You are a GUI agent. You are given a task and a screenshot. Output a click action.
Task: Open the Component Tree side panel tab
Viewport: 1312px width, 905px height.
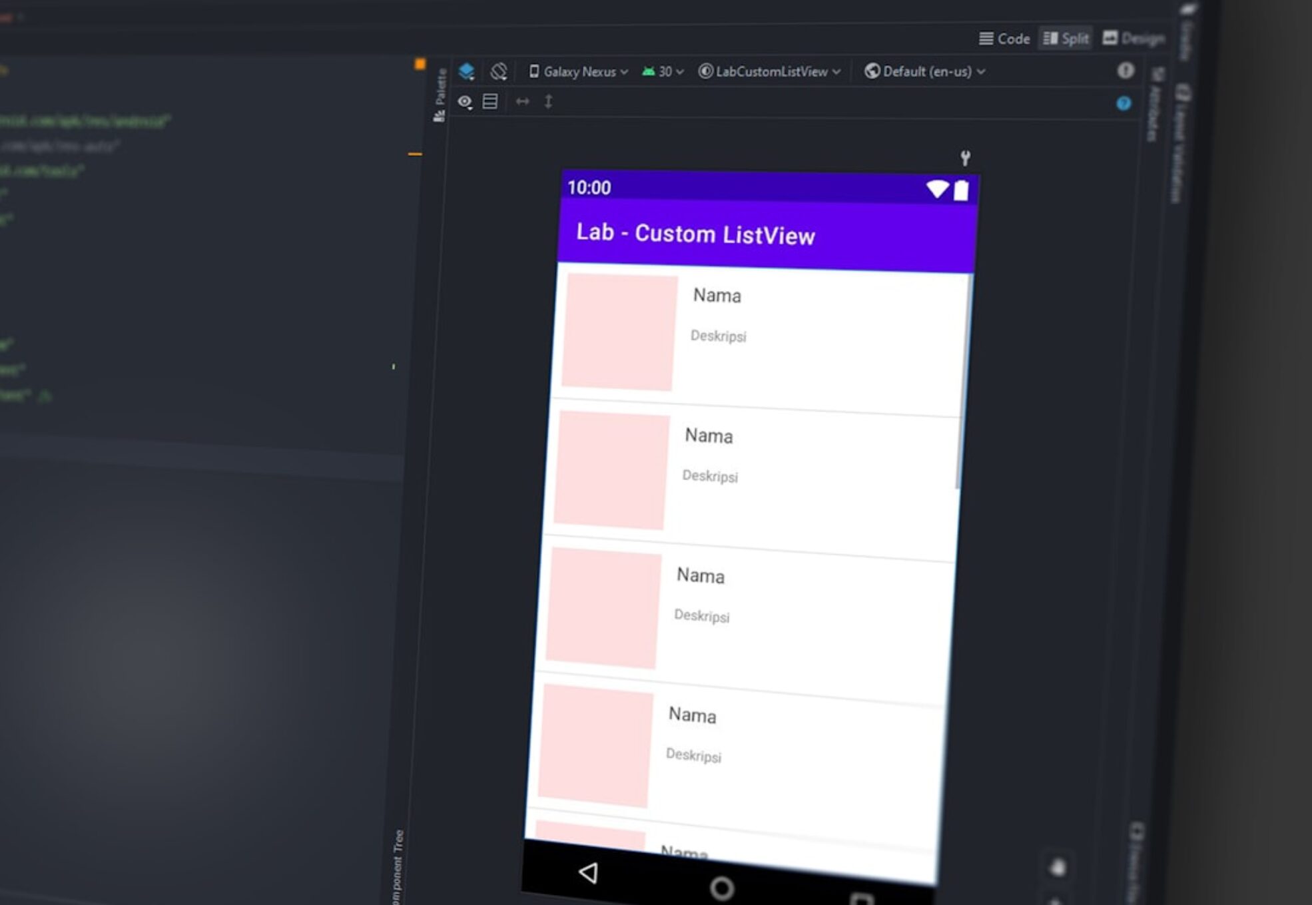click(x=397, y=867)
